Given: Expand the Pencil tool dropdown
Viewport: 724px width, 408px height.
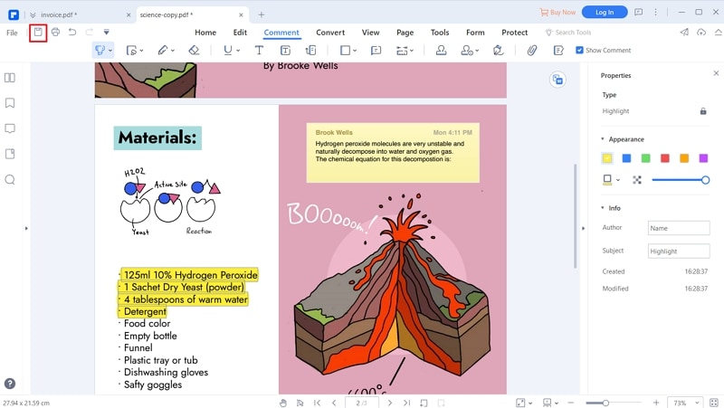Looking at the screenshot, I should [x=173, y=51].
